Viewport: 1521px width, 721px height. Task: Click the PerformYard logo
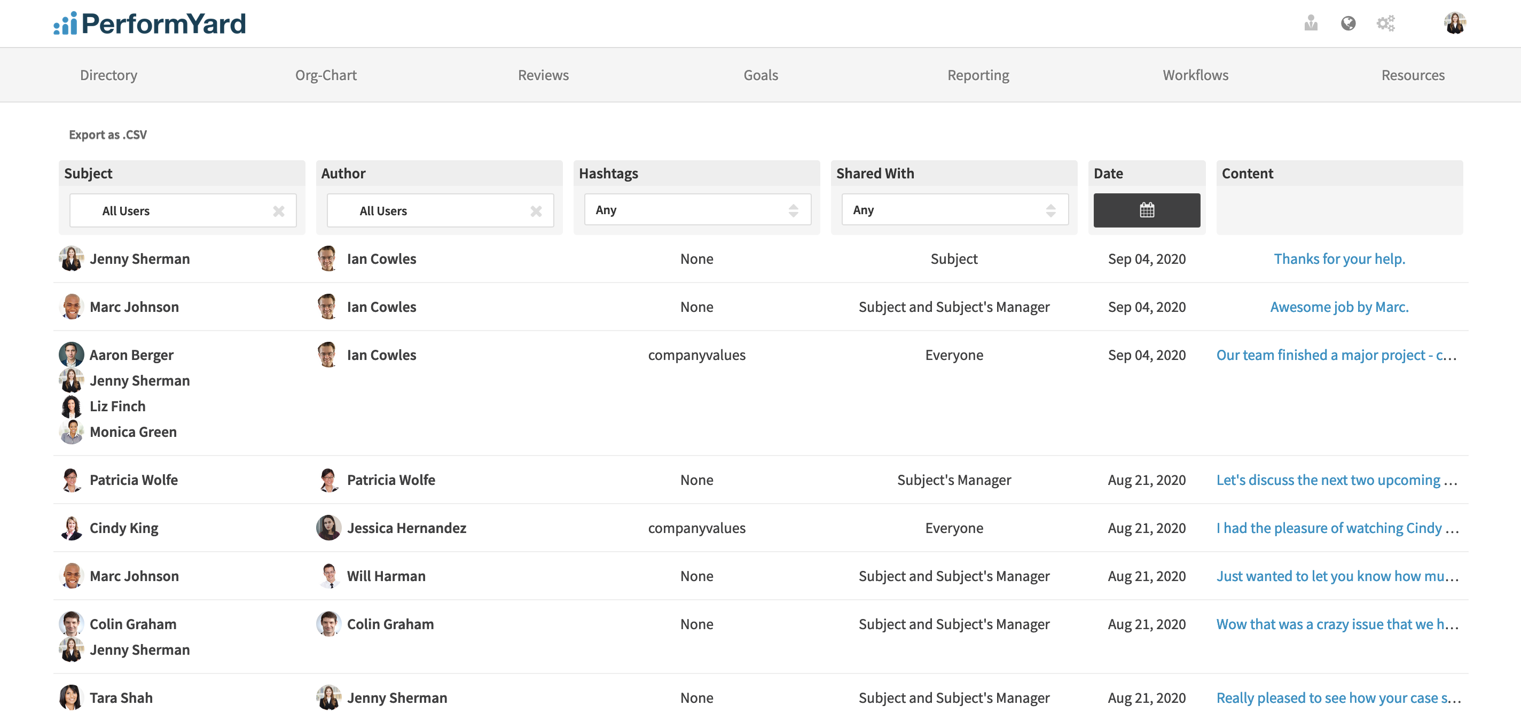coord(150,23)
